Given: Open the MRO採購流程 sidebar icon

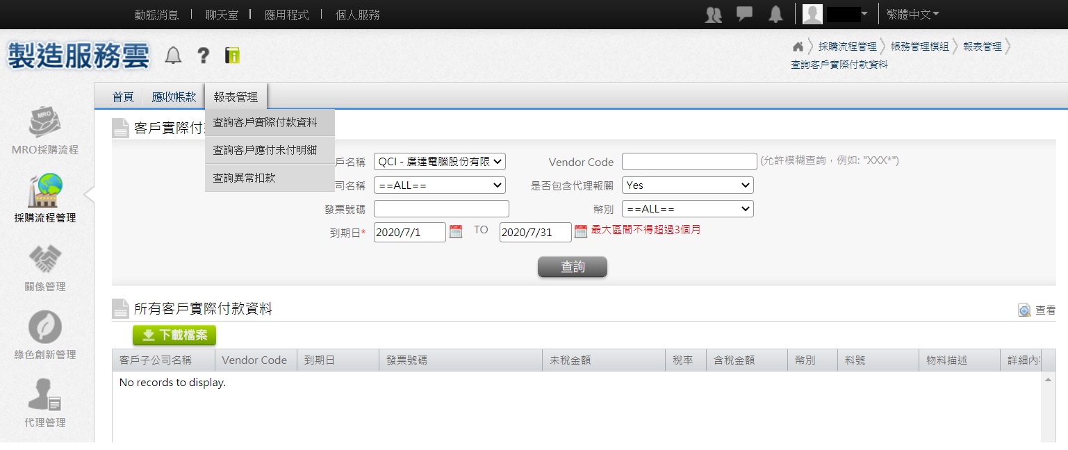Looking at the screenshot, I should click(45, 123).
